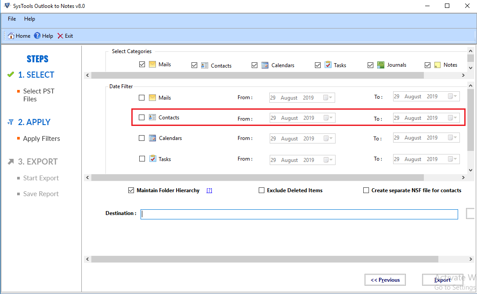Click the yellow Notes icon
Image resolution: width=477 pixels, height=294 pixels.
437,65
